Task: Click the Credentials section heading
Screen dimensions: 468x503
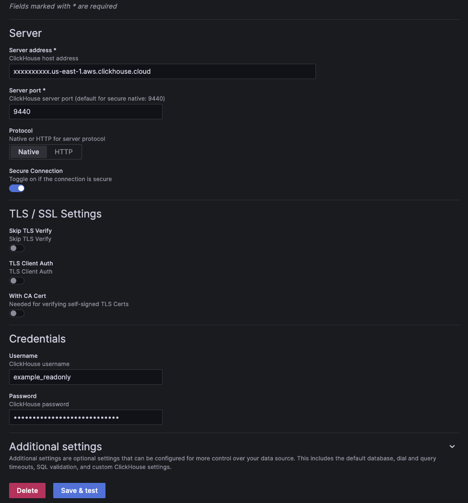Action: 37,339
